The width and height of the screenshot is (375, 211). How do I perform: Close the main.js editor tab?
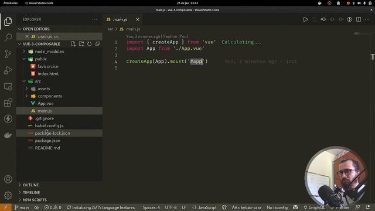[138, 19]
